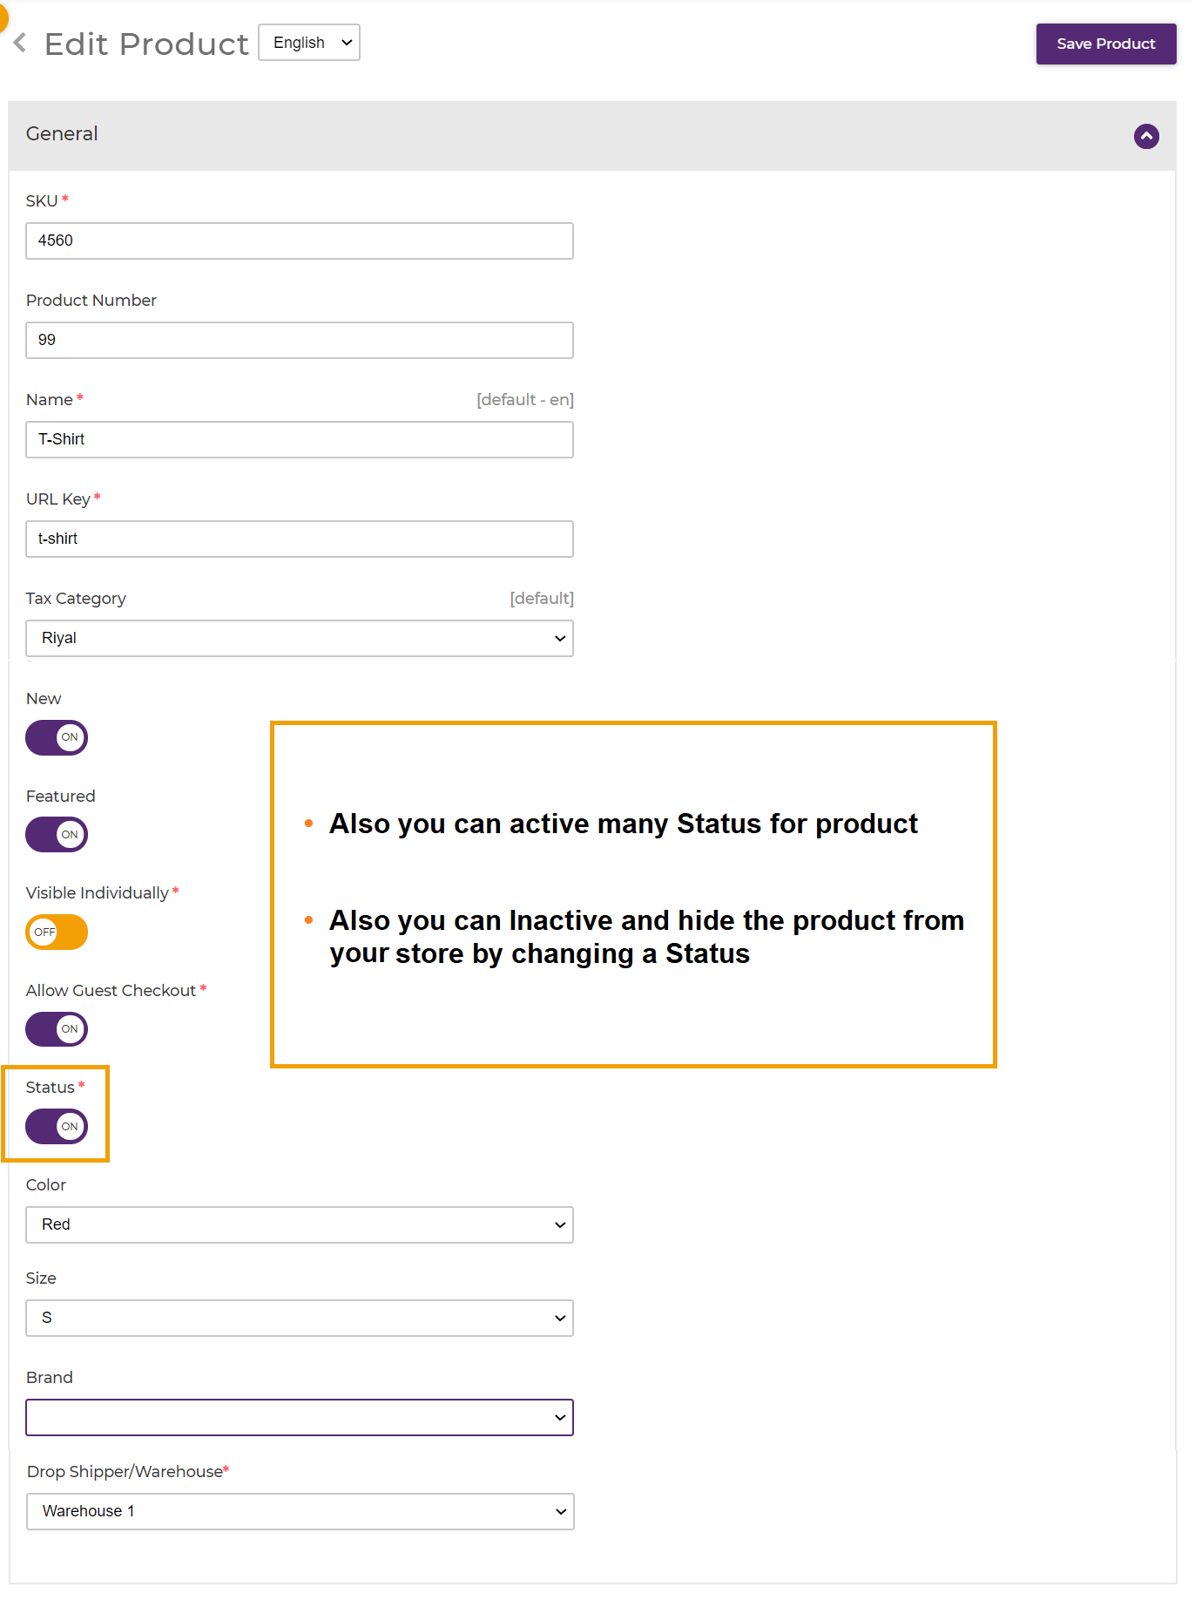Enable the Visible Individually toggle
Screen dimensions: 1195x1614
pos(57,932)
